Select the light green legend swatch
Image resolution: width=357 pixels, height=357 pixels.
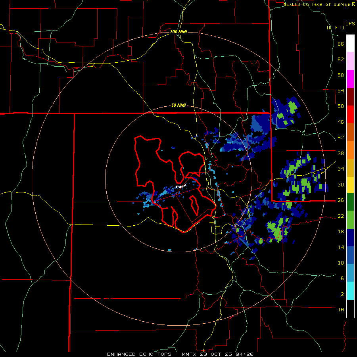coord(350,220)
